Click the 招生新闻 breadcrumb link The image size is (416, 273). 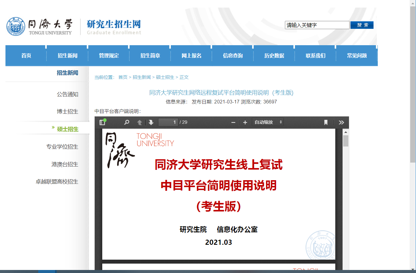click(x=142, y=77)
